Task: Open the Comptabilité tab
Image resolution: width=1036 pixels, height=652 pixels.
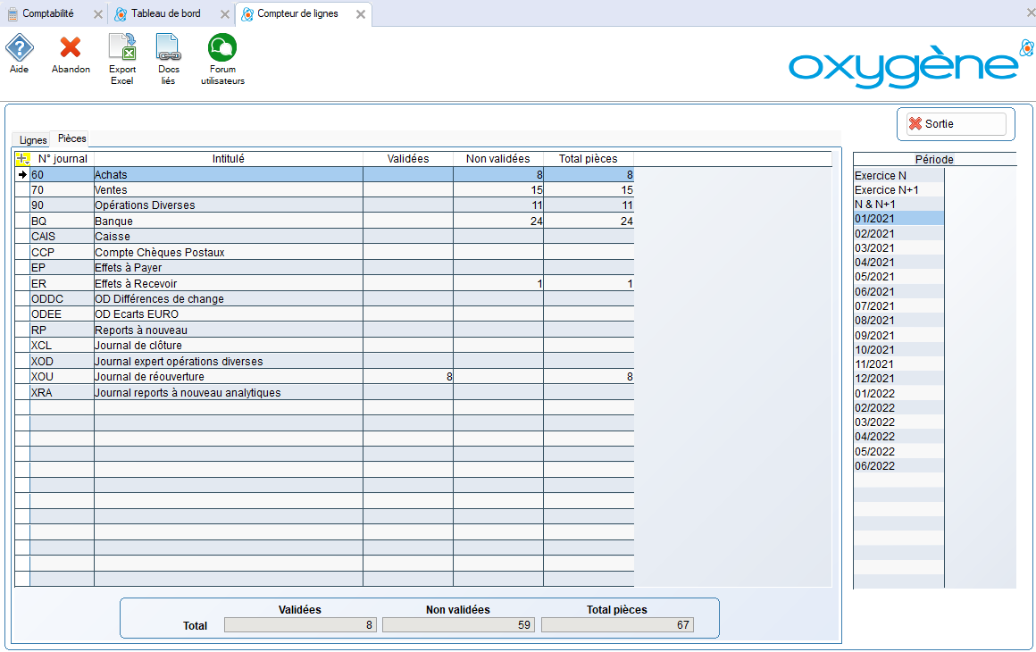Action: pos(48,14)
